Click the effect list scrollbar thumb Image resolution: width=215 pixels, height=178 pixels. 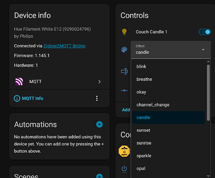pyautogui.click(x=208, y=93)
